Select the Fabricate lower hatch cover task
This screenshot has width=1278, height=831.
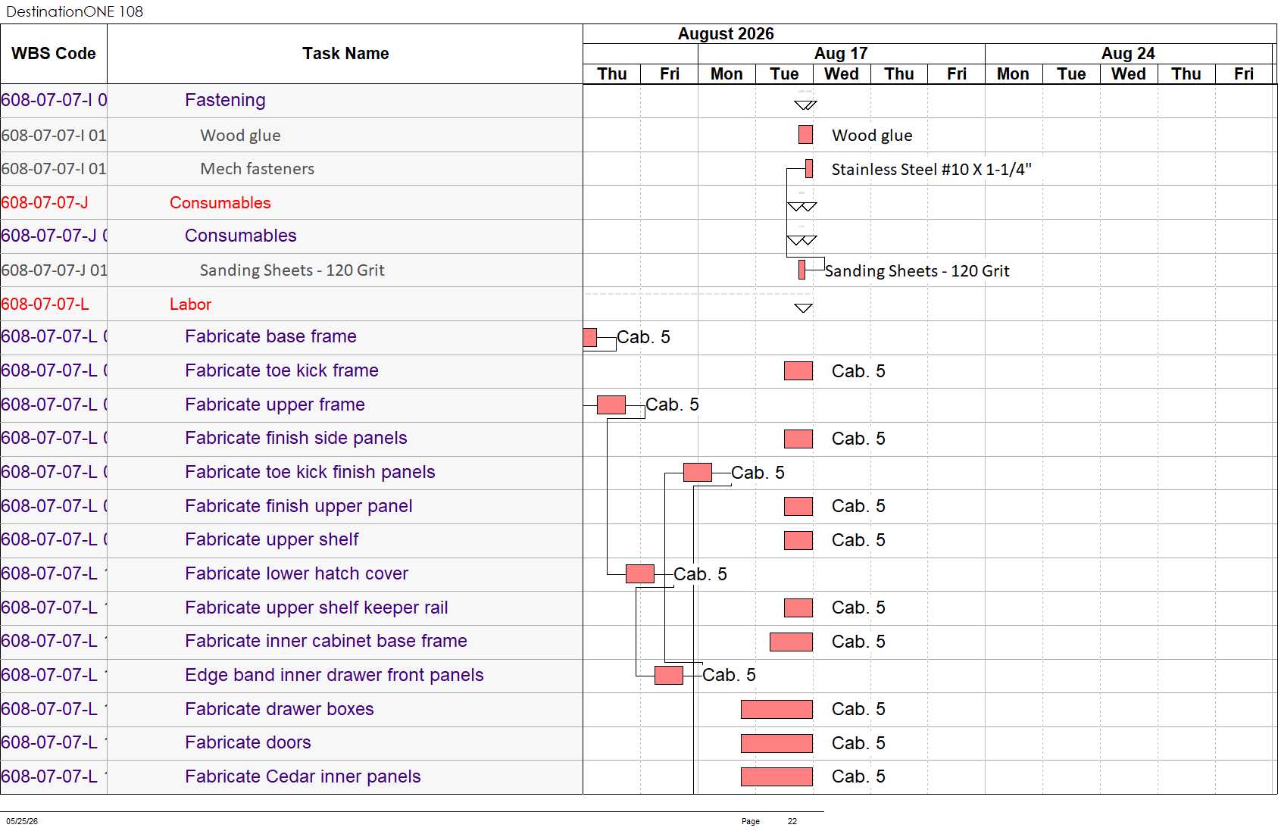tap(296, 573)
